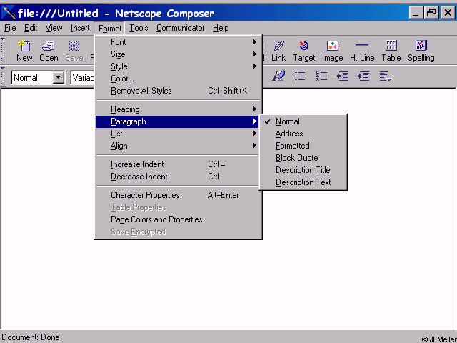Insert an Image using the toolbar icon
The image size is (457, 343).
pyautogui.click(x=332, y=51)
